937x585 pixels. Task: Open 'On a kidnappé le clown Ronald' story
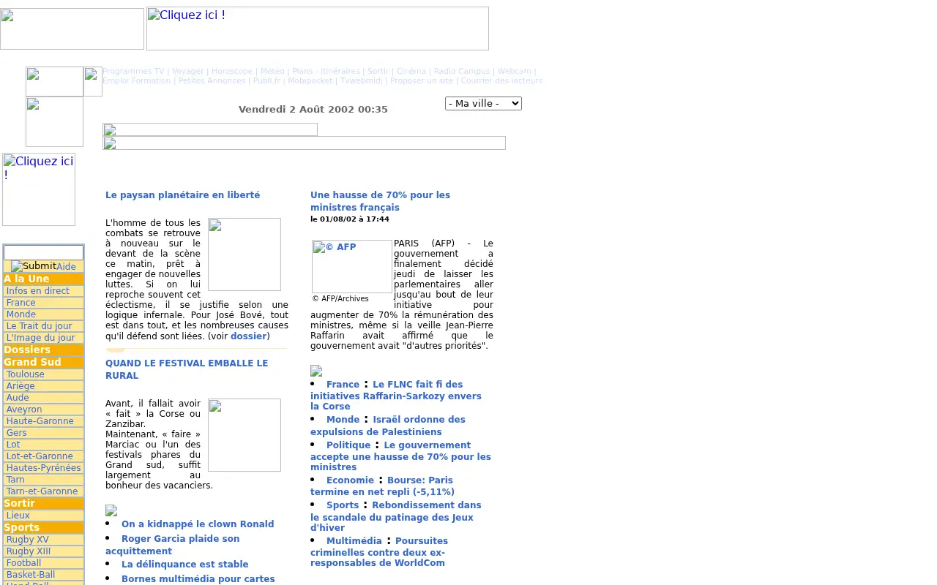click(x=198, y=524)
